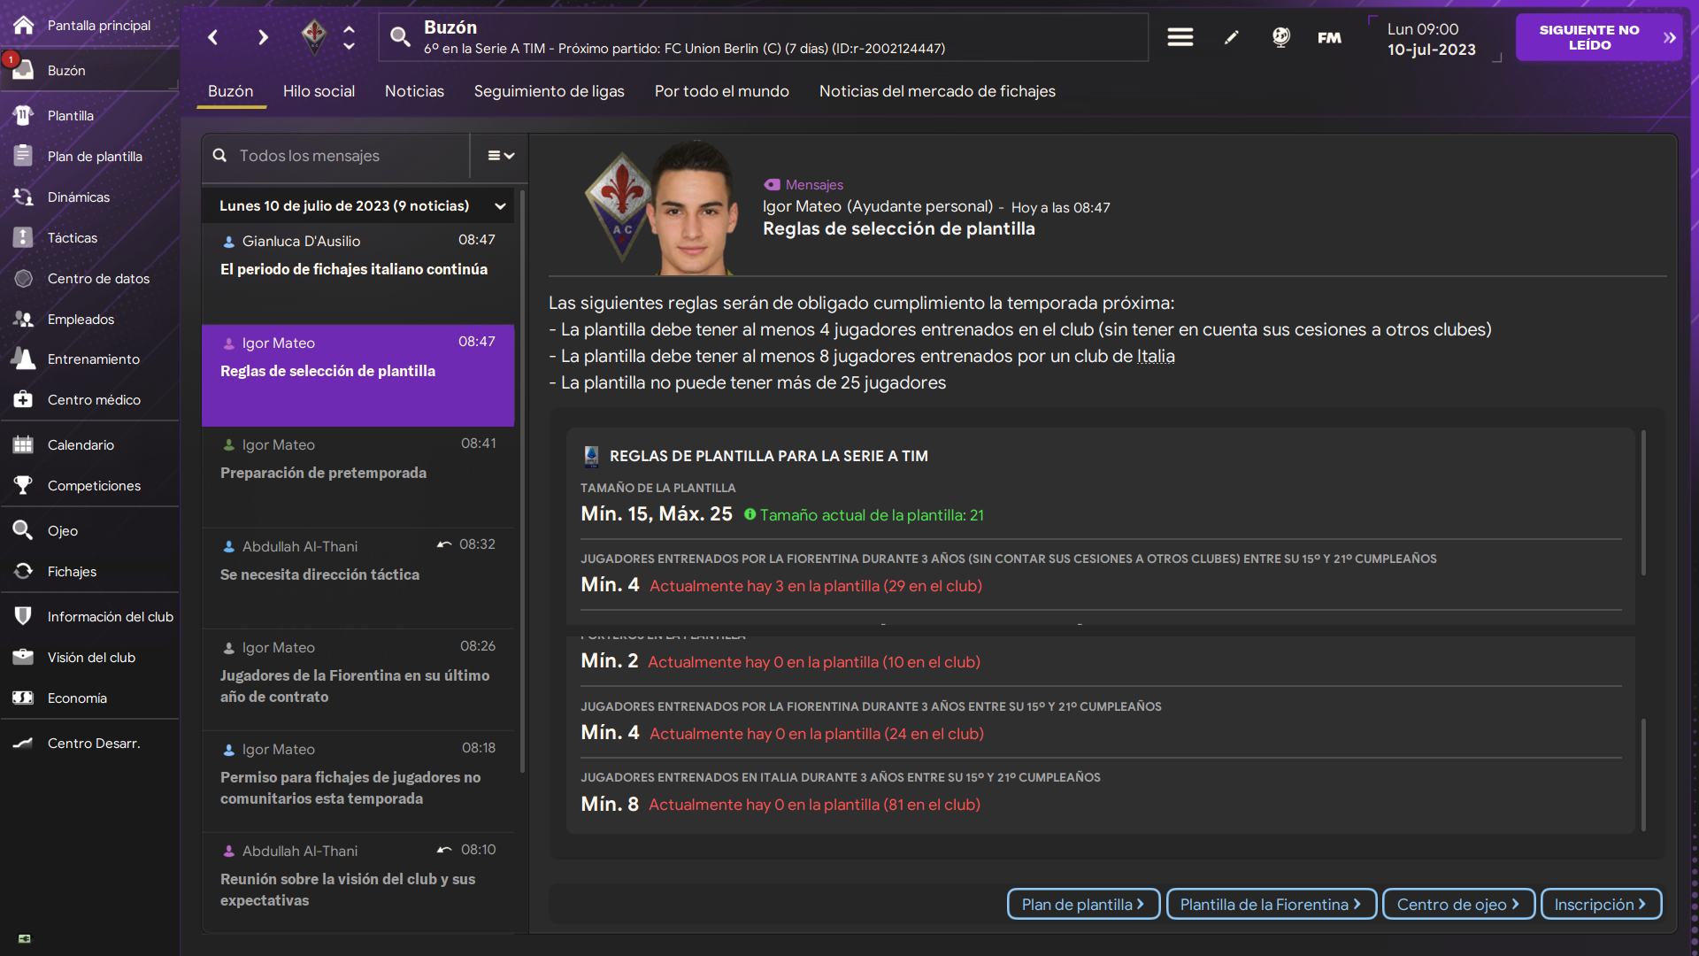Open Competiciones trophy icon
The image size is (1699, 956).
pos(24,485)
